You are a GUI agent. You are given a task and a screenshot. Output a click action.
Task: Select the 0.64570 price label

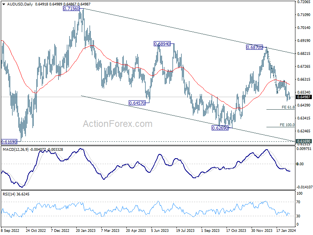click(x=137, y=103)
